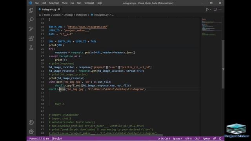
Task: Select Python 3.7.7 32-bit interpreter
Action: click(39, 139)
